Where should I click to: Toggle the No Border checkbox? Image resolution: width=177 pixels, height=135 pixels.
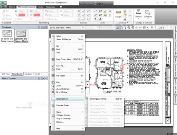pos(46,19)
